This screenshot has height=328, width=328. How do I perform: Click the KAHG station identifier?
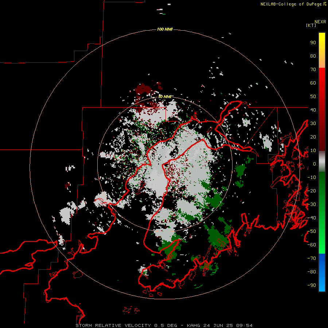point(194,325)
